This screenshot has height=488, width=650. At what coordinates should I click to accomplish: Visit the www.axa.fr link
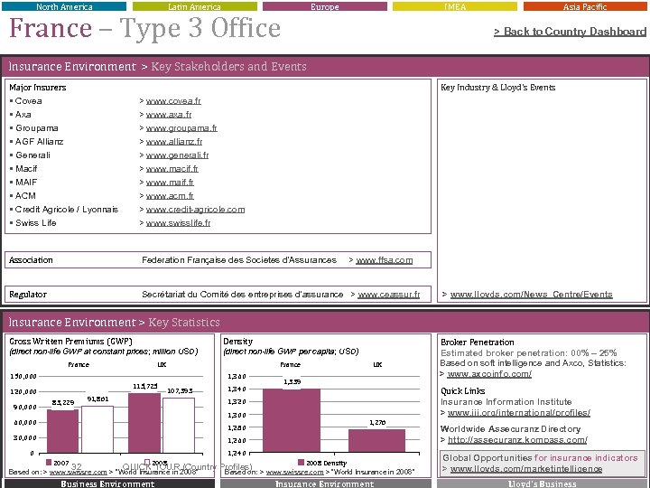[169, 115]
